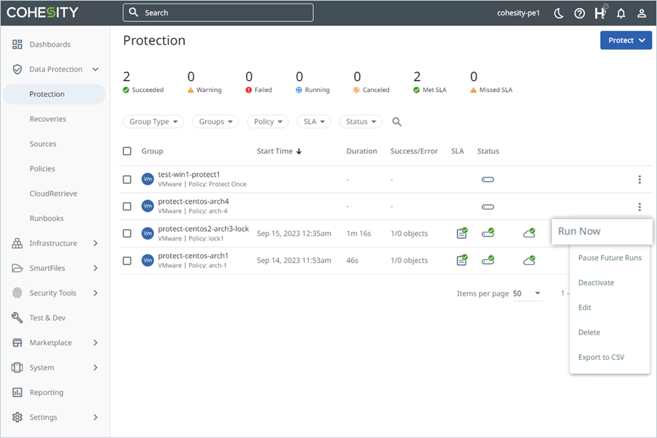Image resolution: width=657 pixels, height=438 pixels.
Task: Choose Export to CSV menu option
Action: [x=610, y=357]
